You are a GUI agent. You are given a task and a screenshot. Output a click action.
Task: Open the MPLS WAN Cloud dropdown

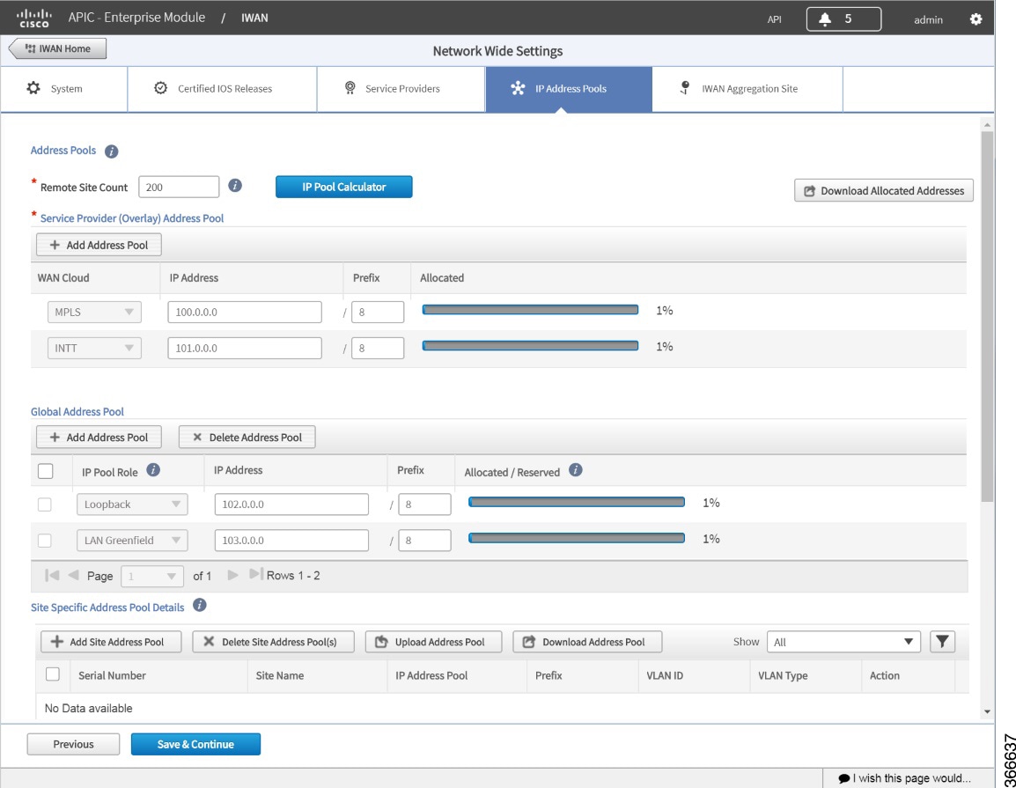coord(94,313)
